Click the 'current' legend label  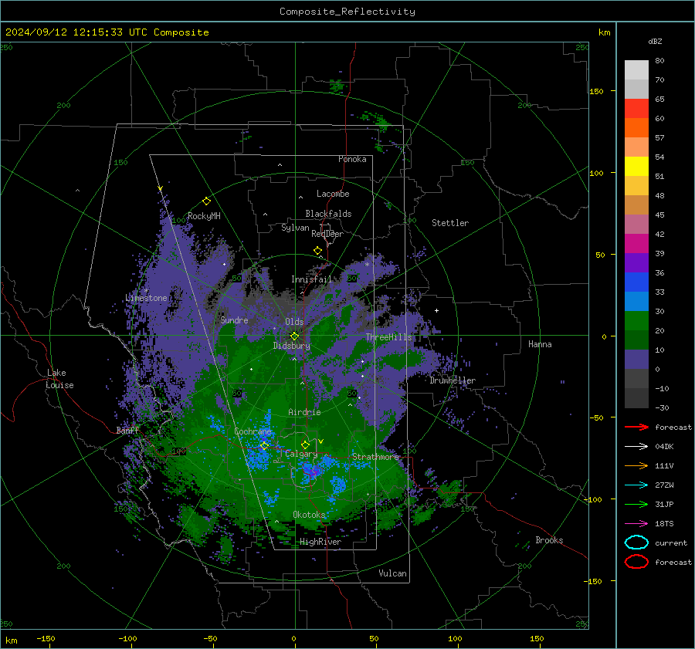click(x=671, y=543)
